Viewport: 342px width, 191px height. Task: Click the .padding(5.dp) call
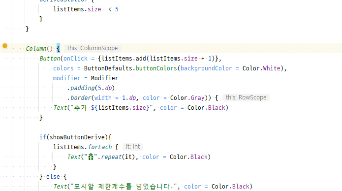click(91, 88)
